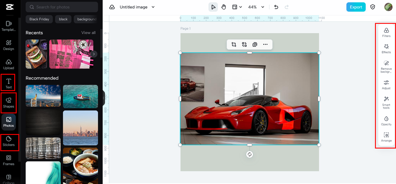Image resolution: width=396 pixels, height=184 pixels.
Task: Expand the 44% zoom dropdown
Action: click(263, 7)
